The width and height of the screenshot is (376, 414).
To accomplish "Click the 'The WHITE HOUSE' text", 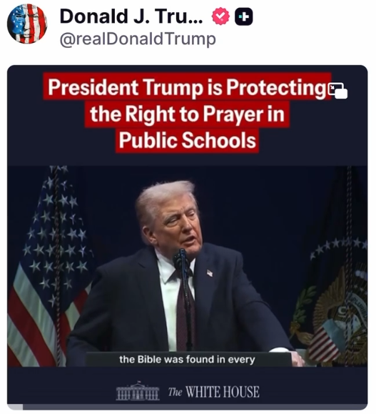I will click(x=214, y=392).
